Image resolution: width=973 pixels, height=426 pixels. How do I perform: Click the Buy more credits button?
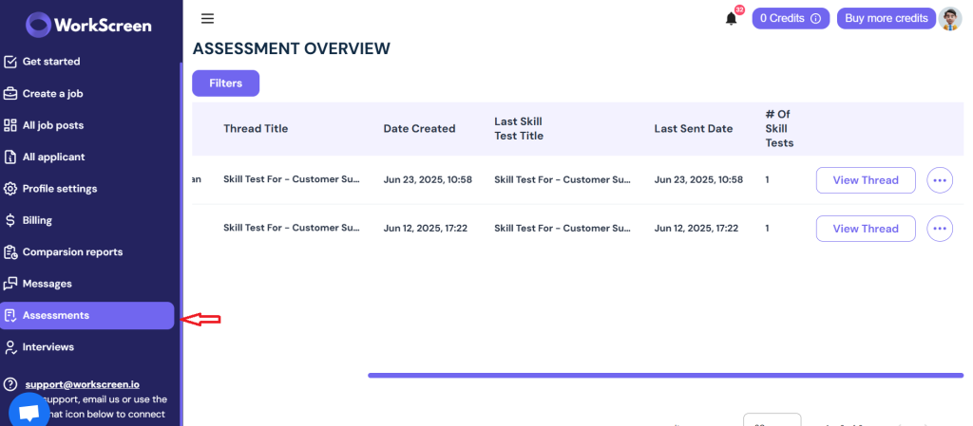point(886,18)
